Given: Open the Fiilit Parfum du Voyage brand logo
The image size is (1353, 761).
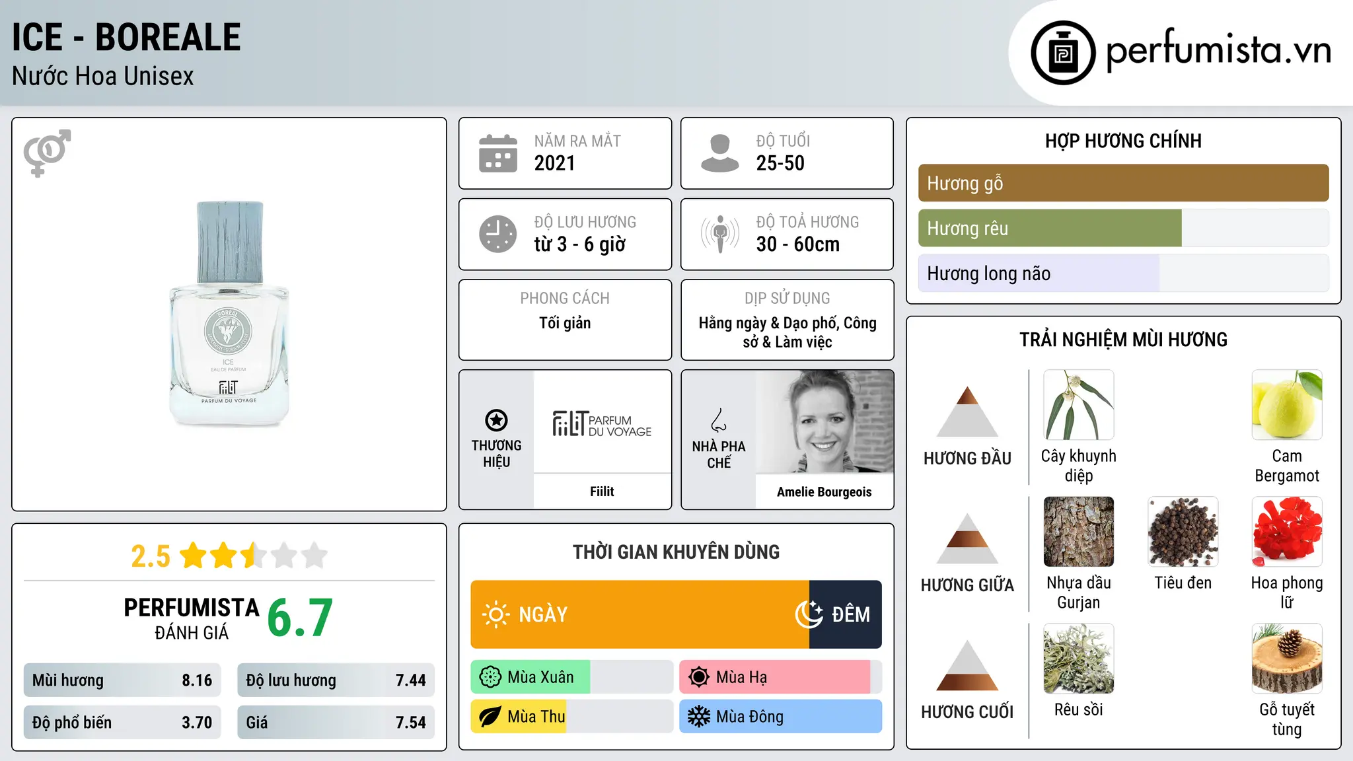Looking at the screenshot, I should [602, 423].
